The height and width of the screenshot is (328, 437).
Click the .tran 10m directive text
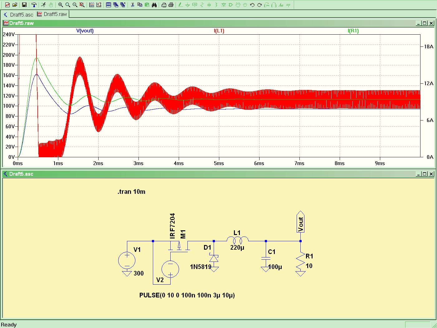pos(131,192)
